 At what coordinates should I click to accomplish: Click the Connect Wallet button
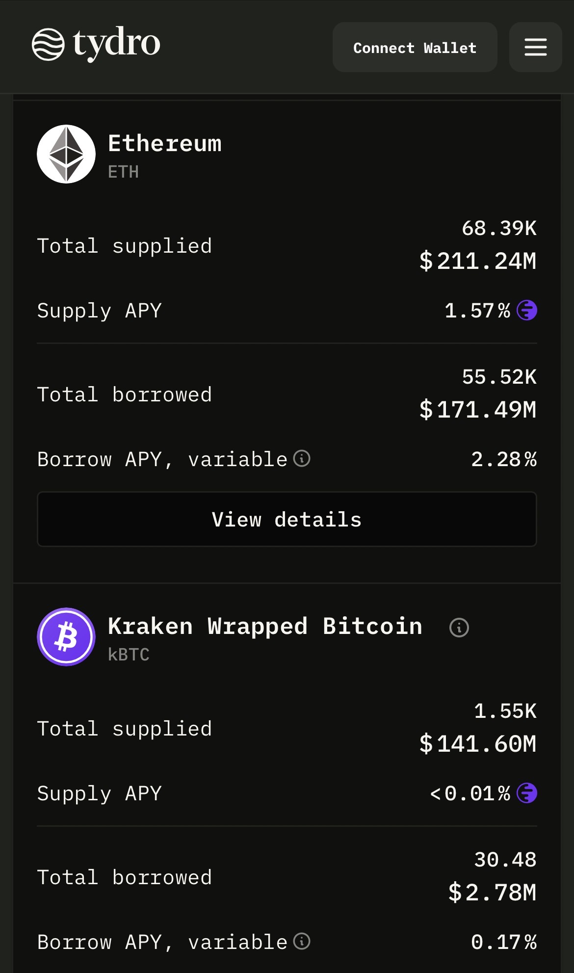(415, 47)
